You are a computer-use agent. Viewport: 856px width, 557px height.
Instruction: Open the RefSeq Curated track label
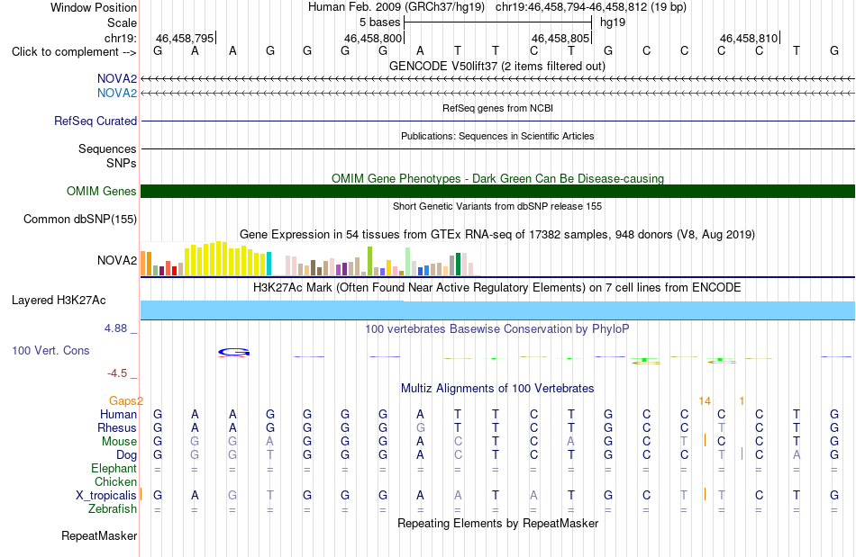(x=96, y=121)
